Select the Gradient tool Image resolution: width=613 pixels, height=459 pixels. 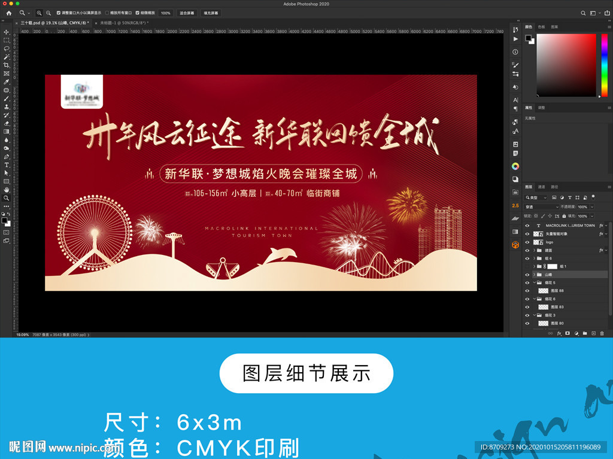pyautogui.click(x=6, y=132)
